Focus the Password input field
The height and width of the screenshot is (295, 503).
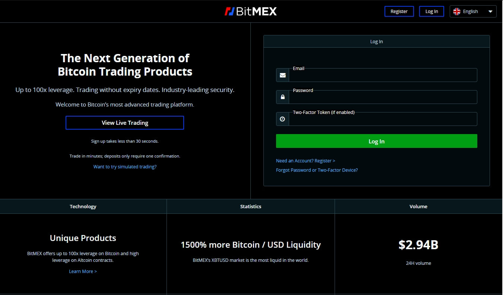click(383, 97)
